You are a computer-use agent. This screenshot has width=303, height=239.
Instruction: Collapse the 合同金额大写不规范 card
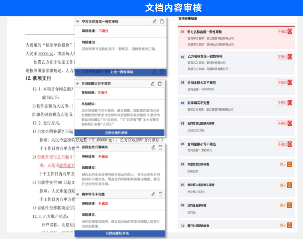pos(77,84)
